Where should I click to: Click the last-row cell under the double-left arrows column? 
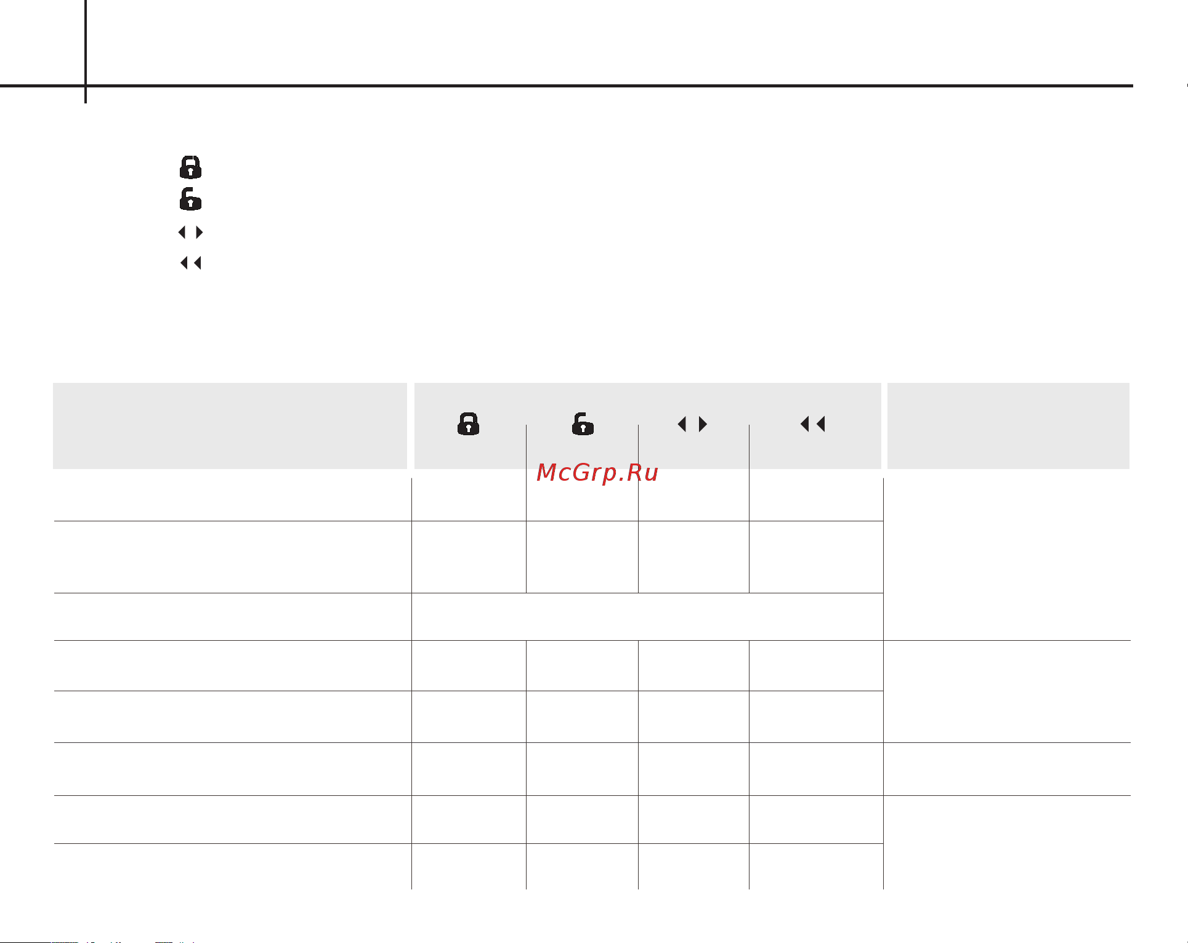[816, 866]
